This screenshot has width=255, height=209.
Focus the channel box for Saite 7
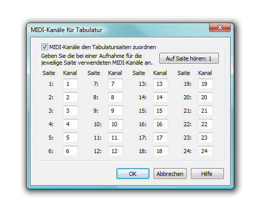pyautogui.click(x=115, y=84)
